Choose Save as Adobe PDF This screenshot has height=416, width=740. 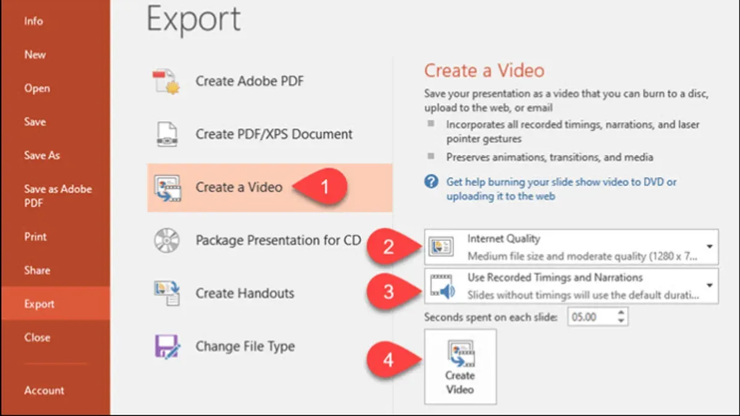57,196
